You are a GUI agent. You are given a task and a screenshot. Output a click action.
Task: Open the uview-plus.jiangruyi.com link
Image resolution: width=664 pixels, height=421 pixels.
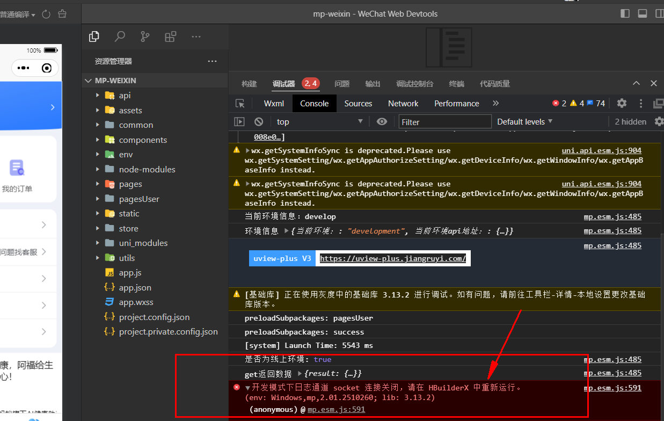pos(392,258)
